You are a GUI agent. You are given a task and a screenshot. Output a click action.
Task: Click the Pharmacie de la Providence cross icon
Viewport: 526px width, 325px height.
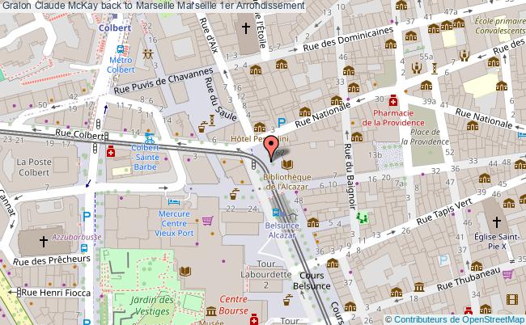point(393,101)
